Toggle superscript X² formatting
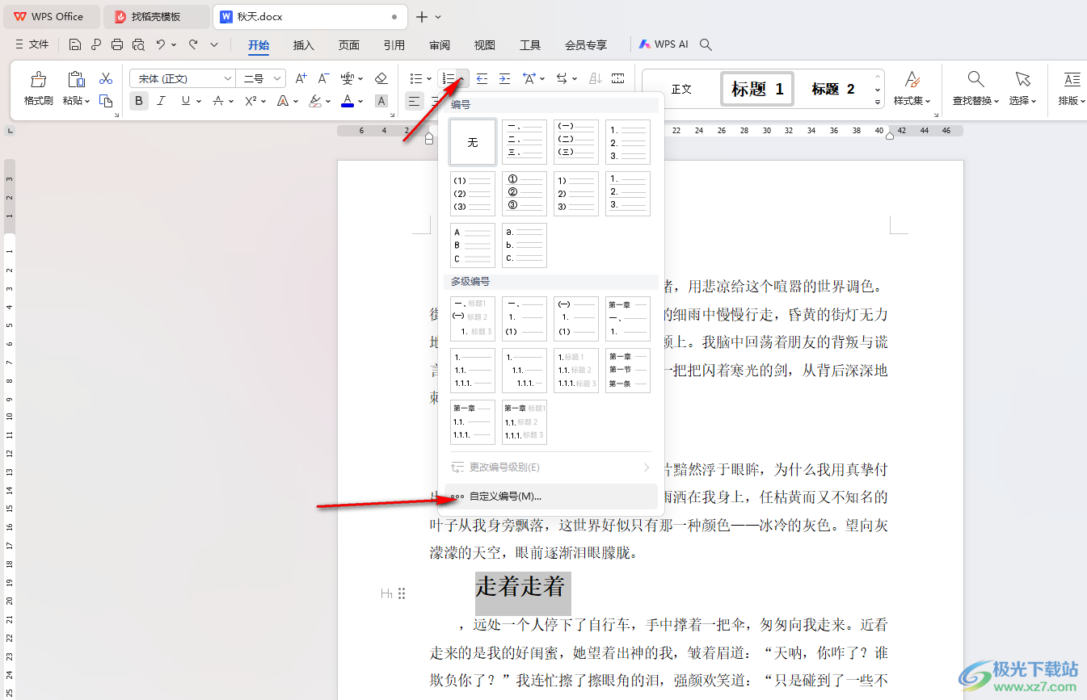 click(x=250, y=101)
